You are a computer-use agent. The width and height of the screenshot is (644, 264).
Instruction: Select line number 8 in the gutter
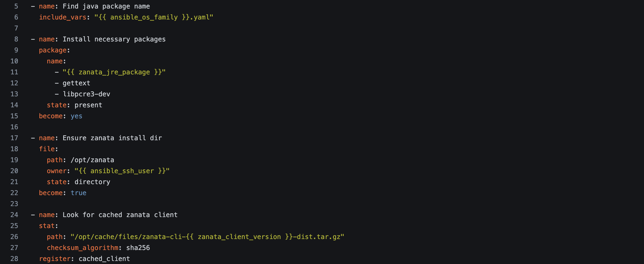[16, 39]
